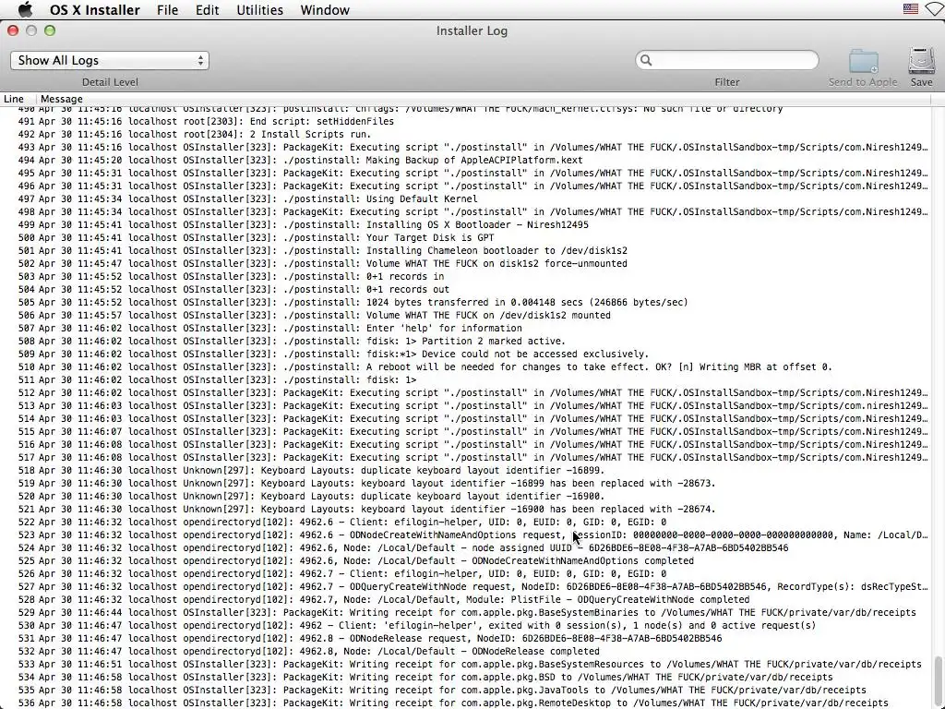Click the US flag input source icon
The height and width of the screenshot is (709, 945).
911,9
